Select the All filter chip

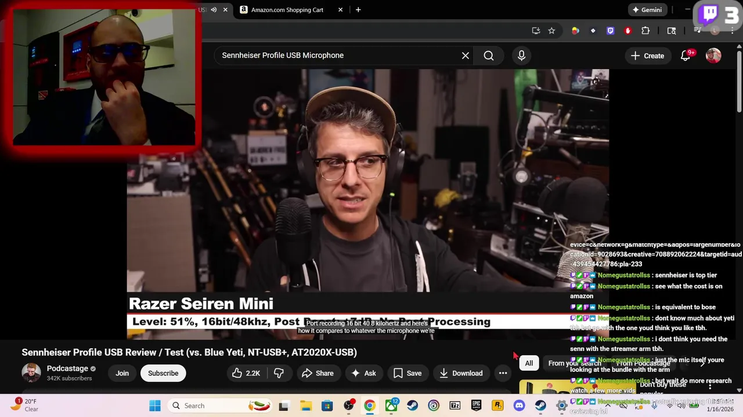pos(529,363)
